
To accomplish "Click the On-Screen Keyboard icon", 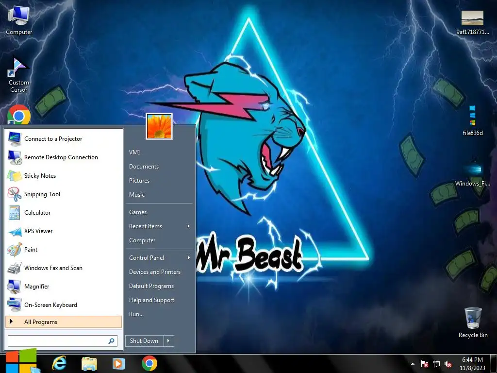I will [x=14, y=305].
